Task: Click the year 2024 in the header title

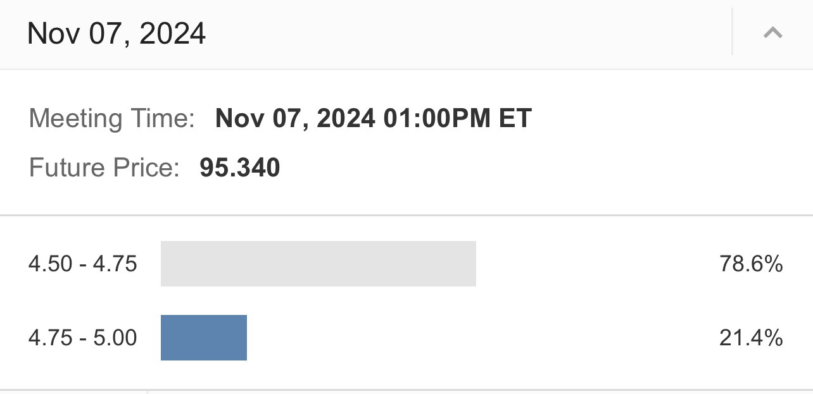Action: 172,34
